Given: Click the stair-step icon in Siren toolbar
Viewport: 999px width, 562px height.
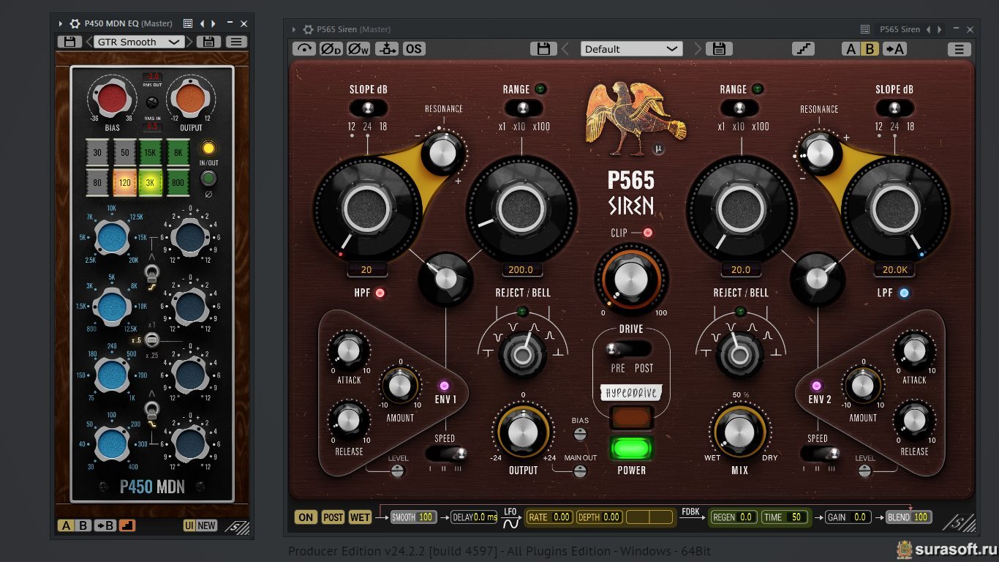Looking at the screenshot, I should pos(803,49).
